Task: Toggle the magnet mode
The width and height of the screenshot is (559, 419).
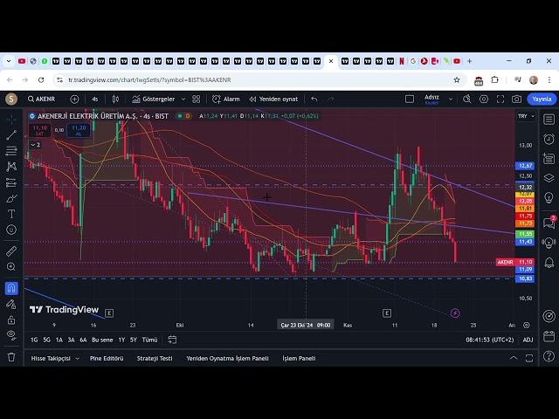Action: (11, 288)
